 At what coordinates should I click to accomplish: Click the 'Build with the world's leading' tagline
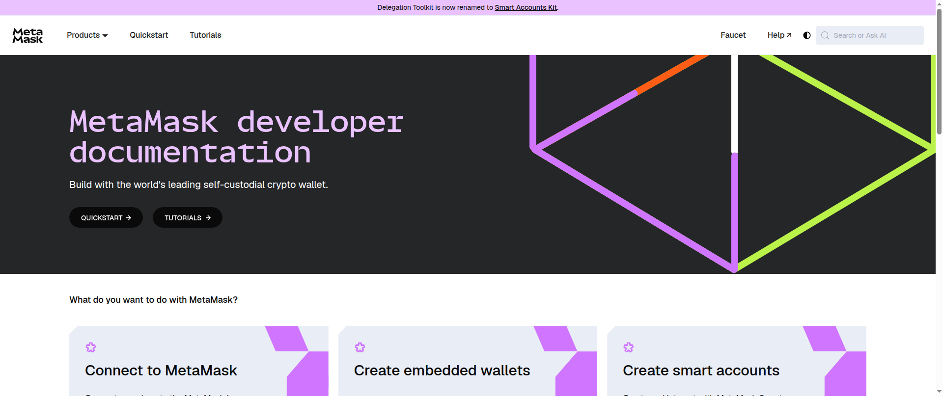[x=198, y=185]
